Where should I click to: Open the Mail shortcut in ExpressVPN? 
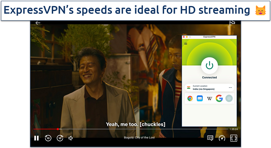[x=200, y=98]
